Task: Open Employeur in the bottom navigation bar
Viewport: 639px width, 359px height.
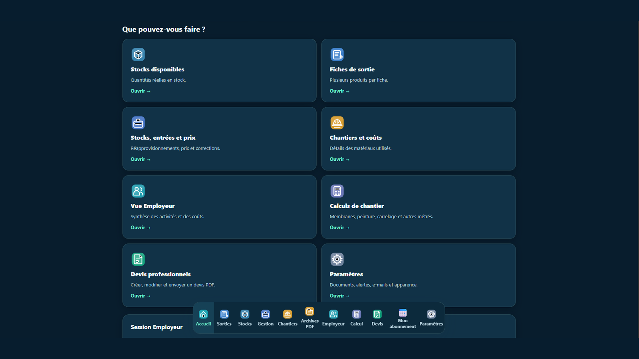Action: pos(333,318)
